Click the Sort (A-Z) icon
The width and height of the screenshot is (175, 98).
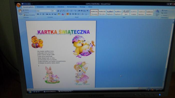[x=84, y=11]
